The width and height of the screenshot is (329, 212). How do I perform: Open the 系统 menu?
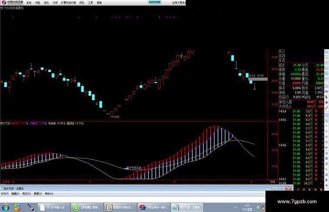(x=29, y=3)
